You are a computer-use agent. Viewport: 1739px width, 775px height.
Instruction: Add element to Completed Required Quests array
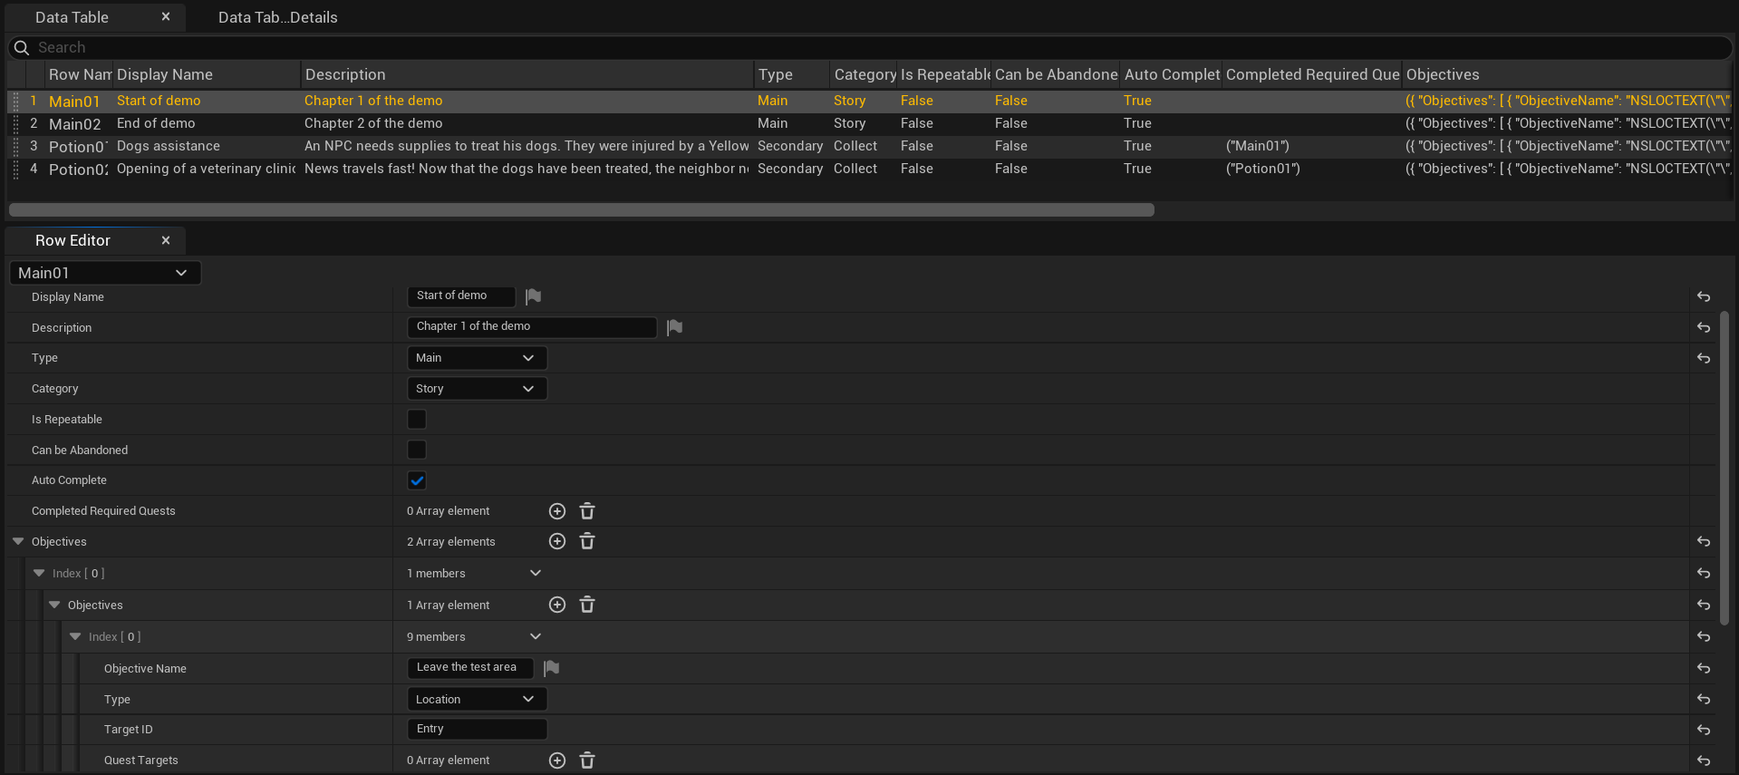[557, 511]
